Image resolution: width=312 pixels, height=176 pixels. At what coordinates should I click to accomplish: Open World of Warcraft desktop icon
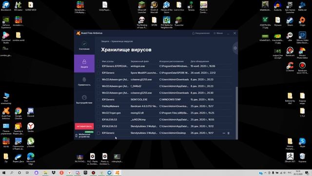point(154,7)
